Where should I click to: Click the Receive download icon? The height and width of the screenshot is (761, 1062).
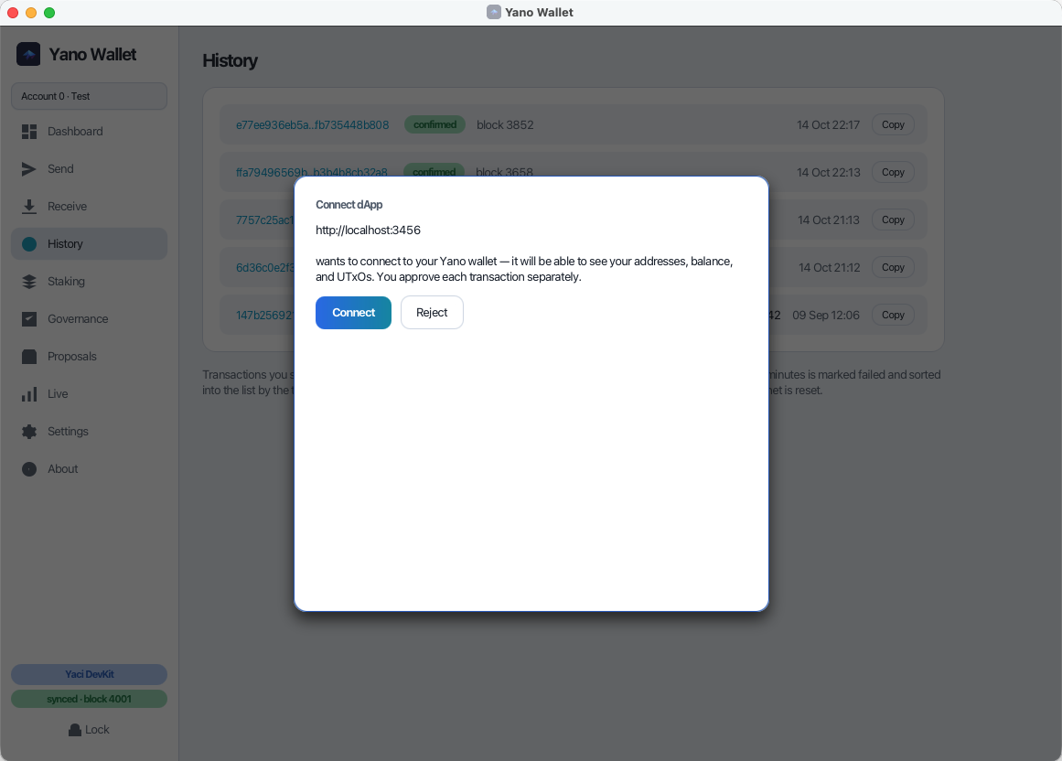tap(29, 207)
